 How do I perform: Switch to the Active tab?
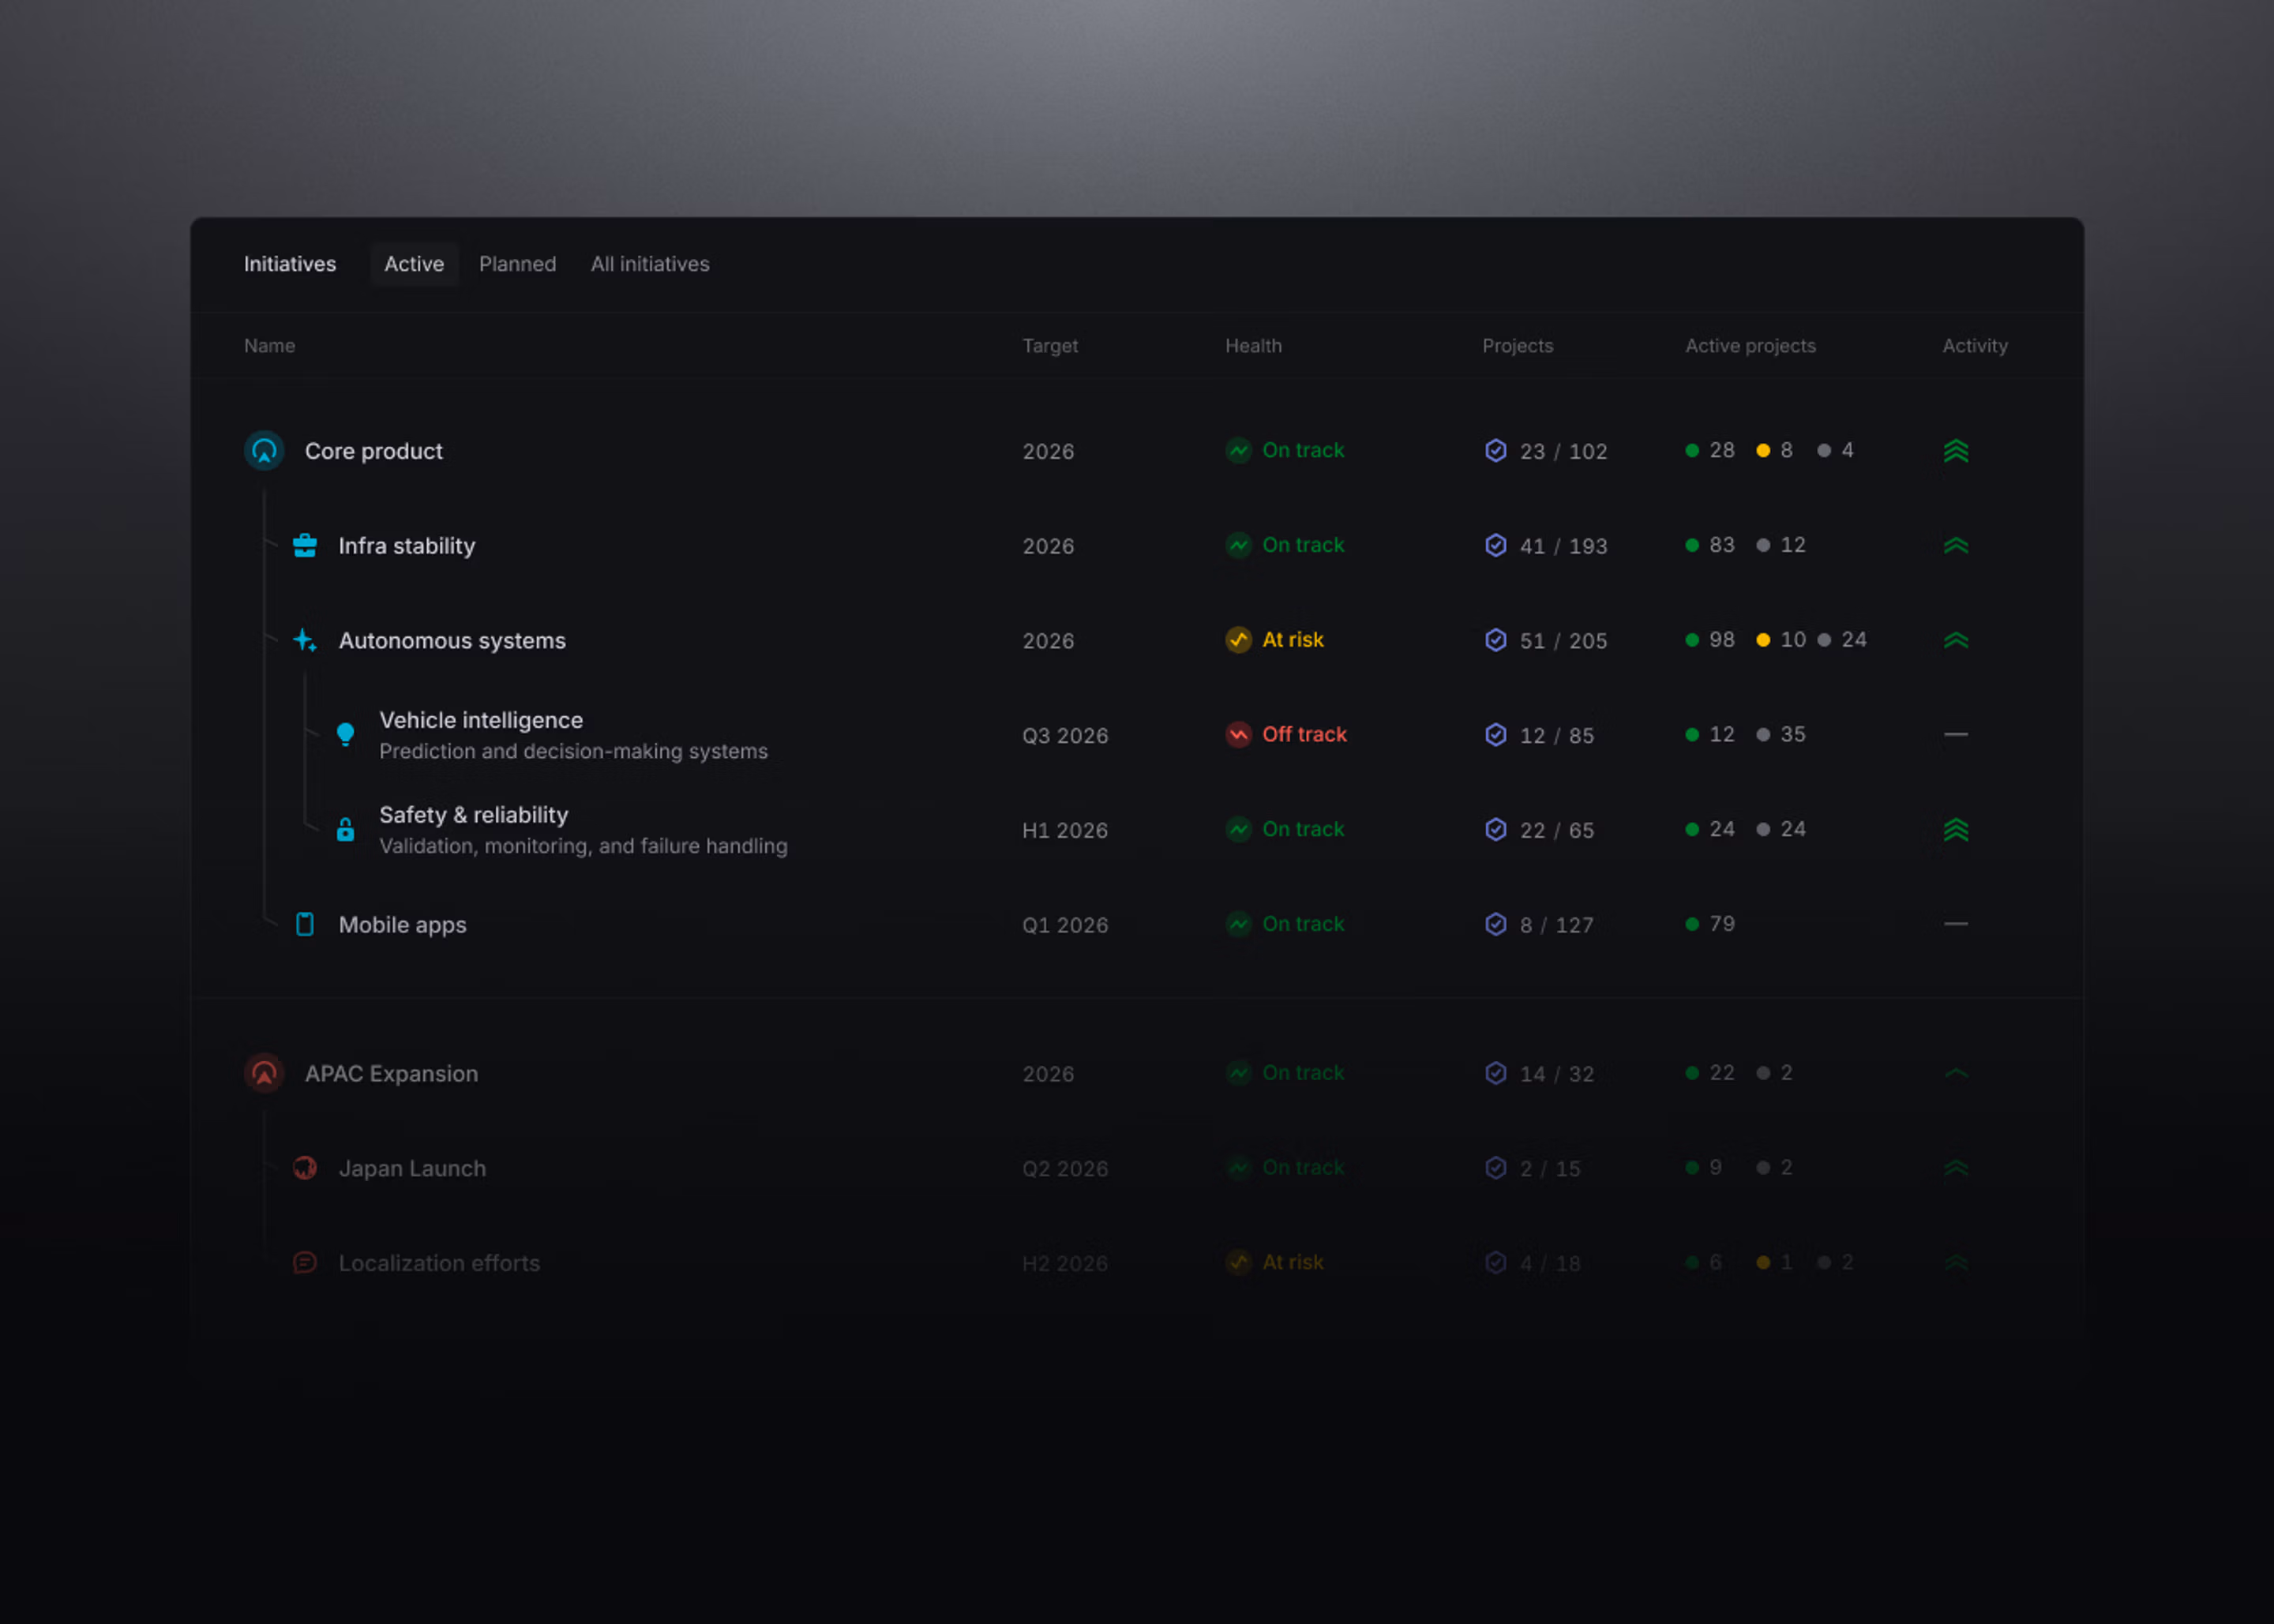tap(414, 264)
